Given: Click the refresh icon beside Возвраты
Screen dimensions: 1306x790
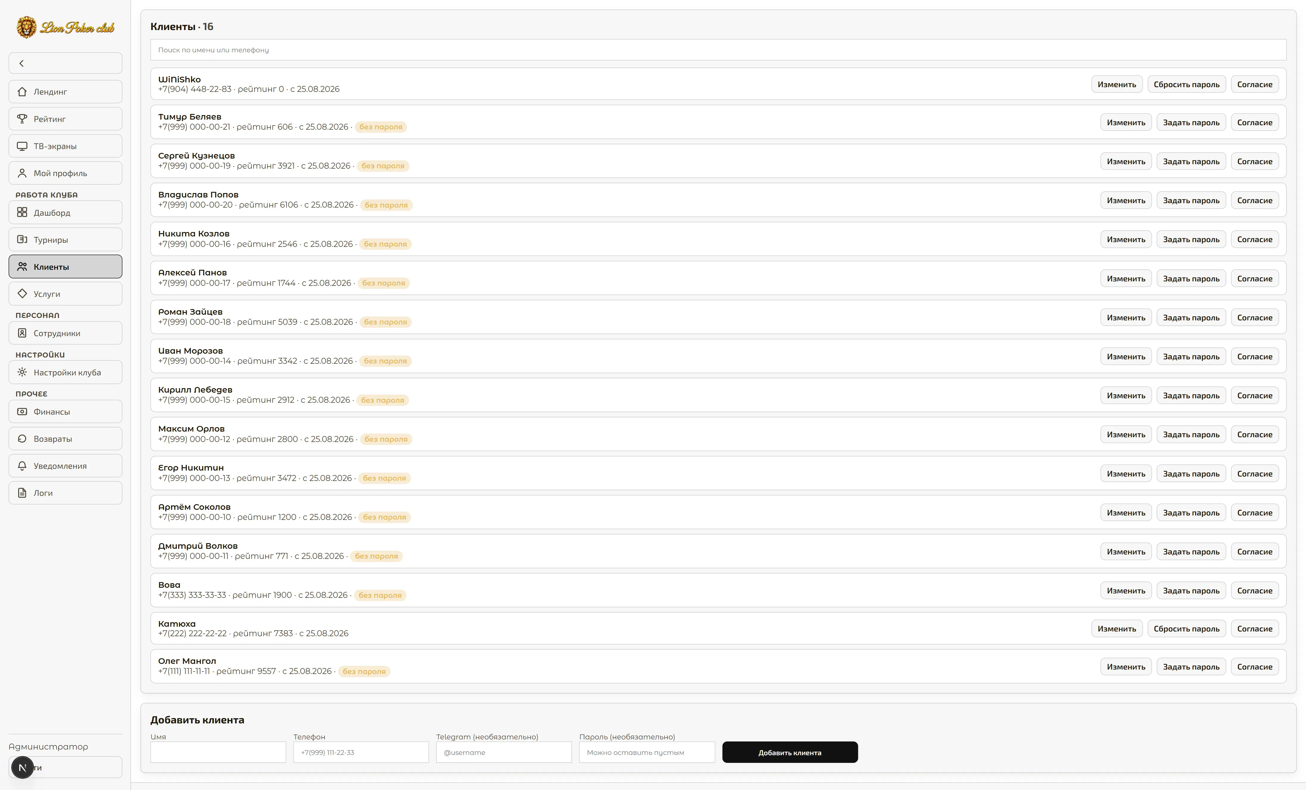Looking at the screenshot, I should point(22,438).
